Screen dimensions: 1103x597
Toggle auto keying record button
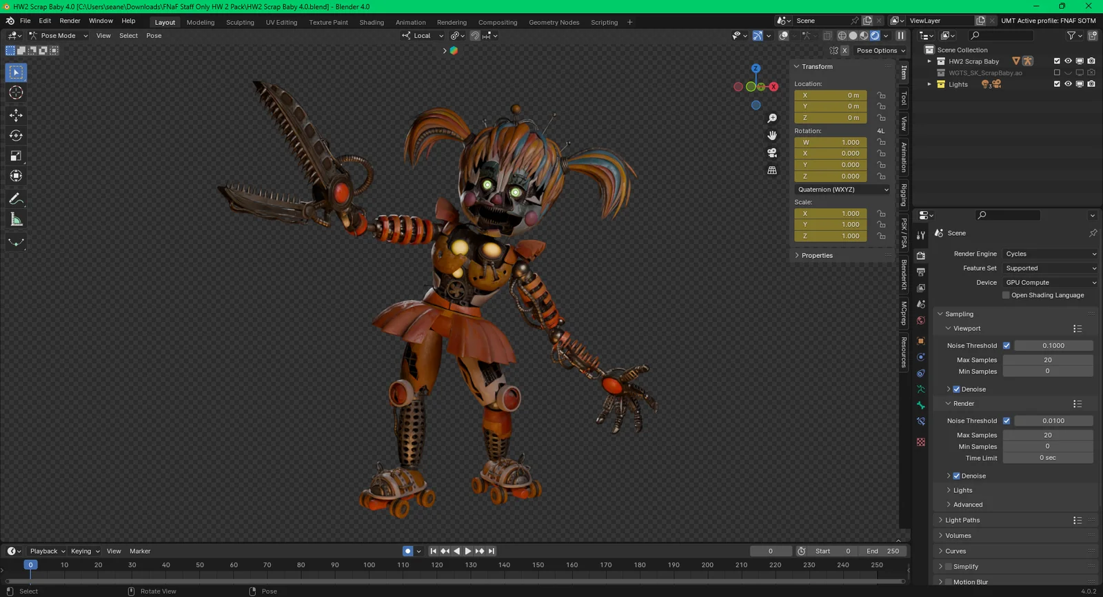[x=407, y=551]
